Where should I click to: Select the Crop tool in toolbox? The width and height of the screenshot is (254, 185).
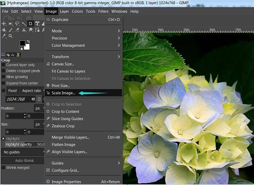tap(30, 24)
